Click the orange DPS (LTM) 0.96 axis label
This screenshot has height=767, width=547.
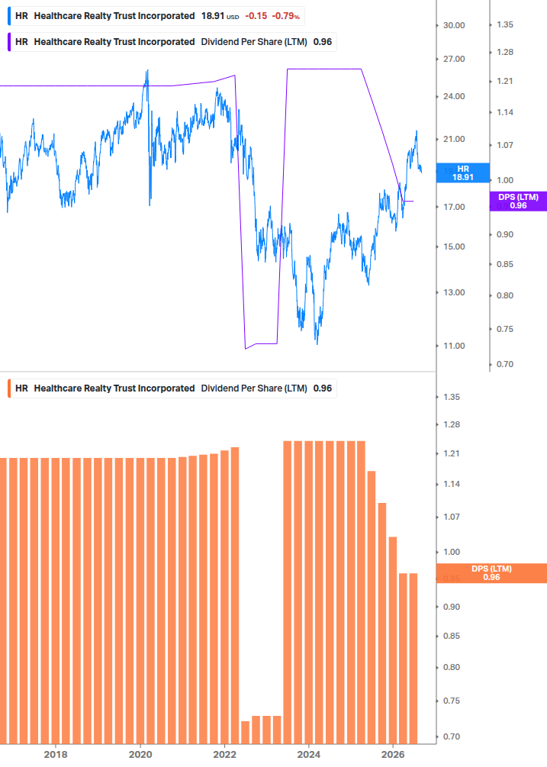pos(491,573)
